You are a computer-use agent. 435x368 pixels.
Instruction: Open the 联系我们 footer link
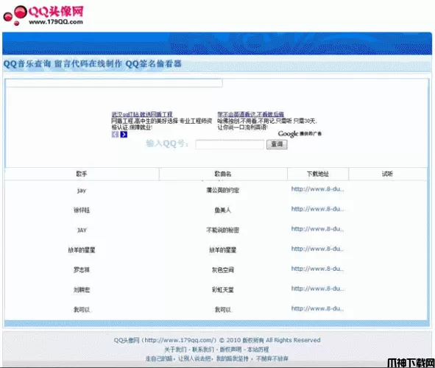(x=203, y=350)
